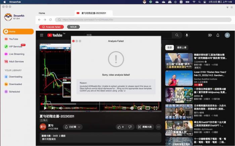235x146 pixels.
Task: Open Spotlight search in the menu bar
Action: [199, 2]
